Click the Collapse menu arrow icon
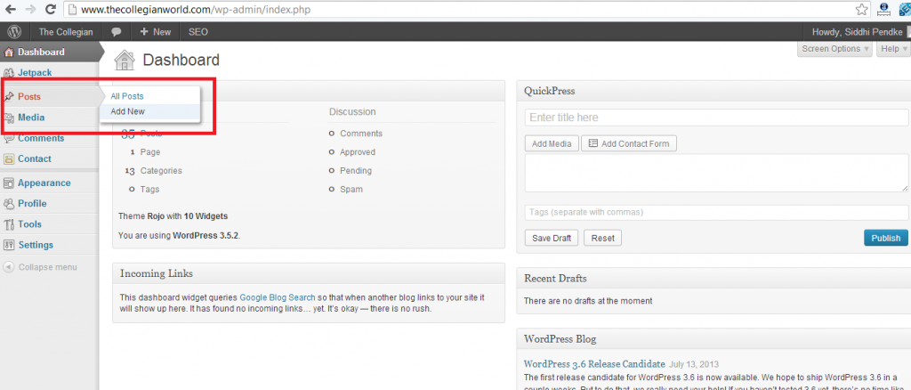911x390 pixels. tap(9, 267)
